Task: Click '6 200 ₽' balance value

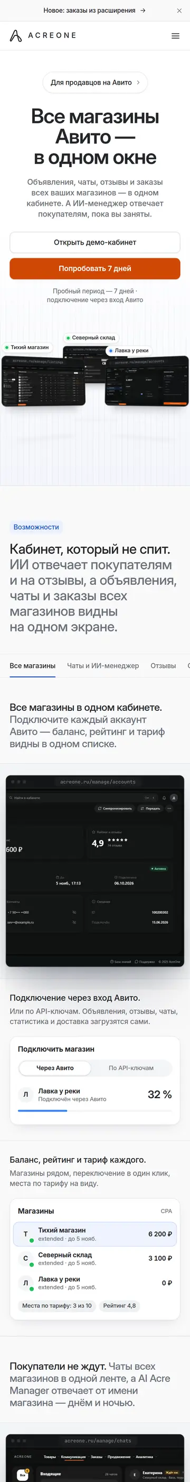Action: [160, 1234]
